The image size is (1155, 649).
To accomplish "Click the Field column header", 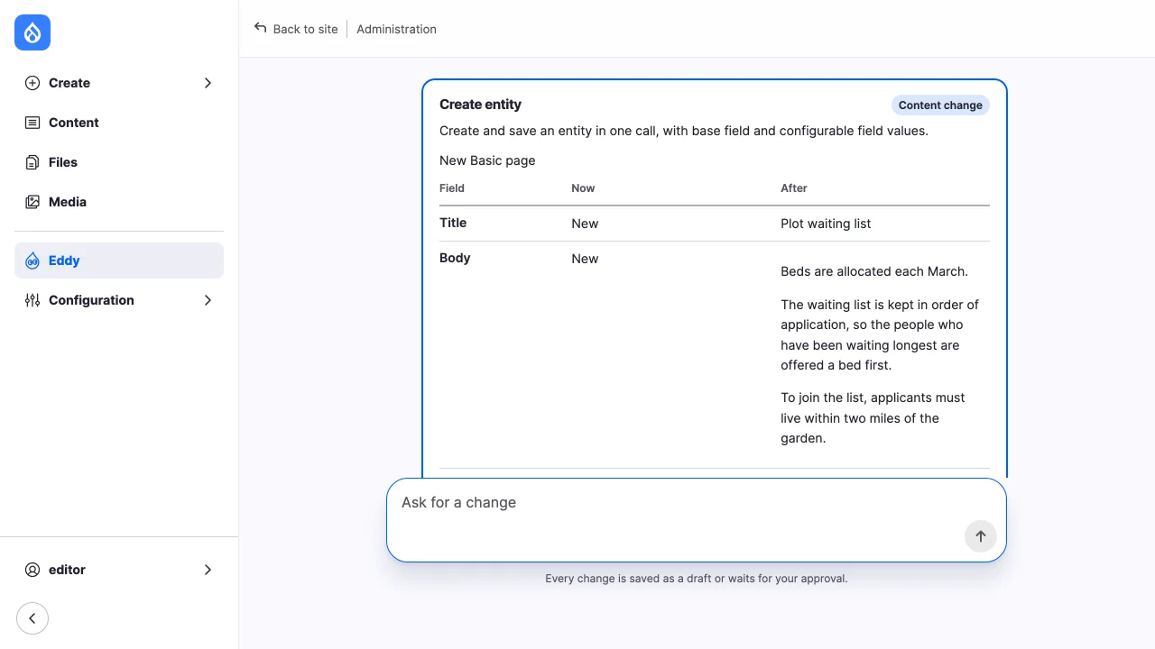I will (x=452, y=188).
